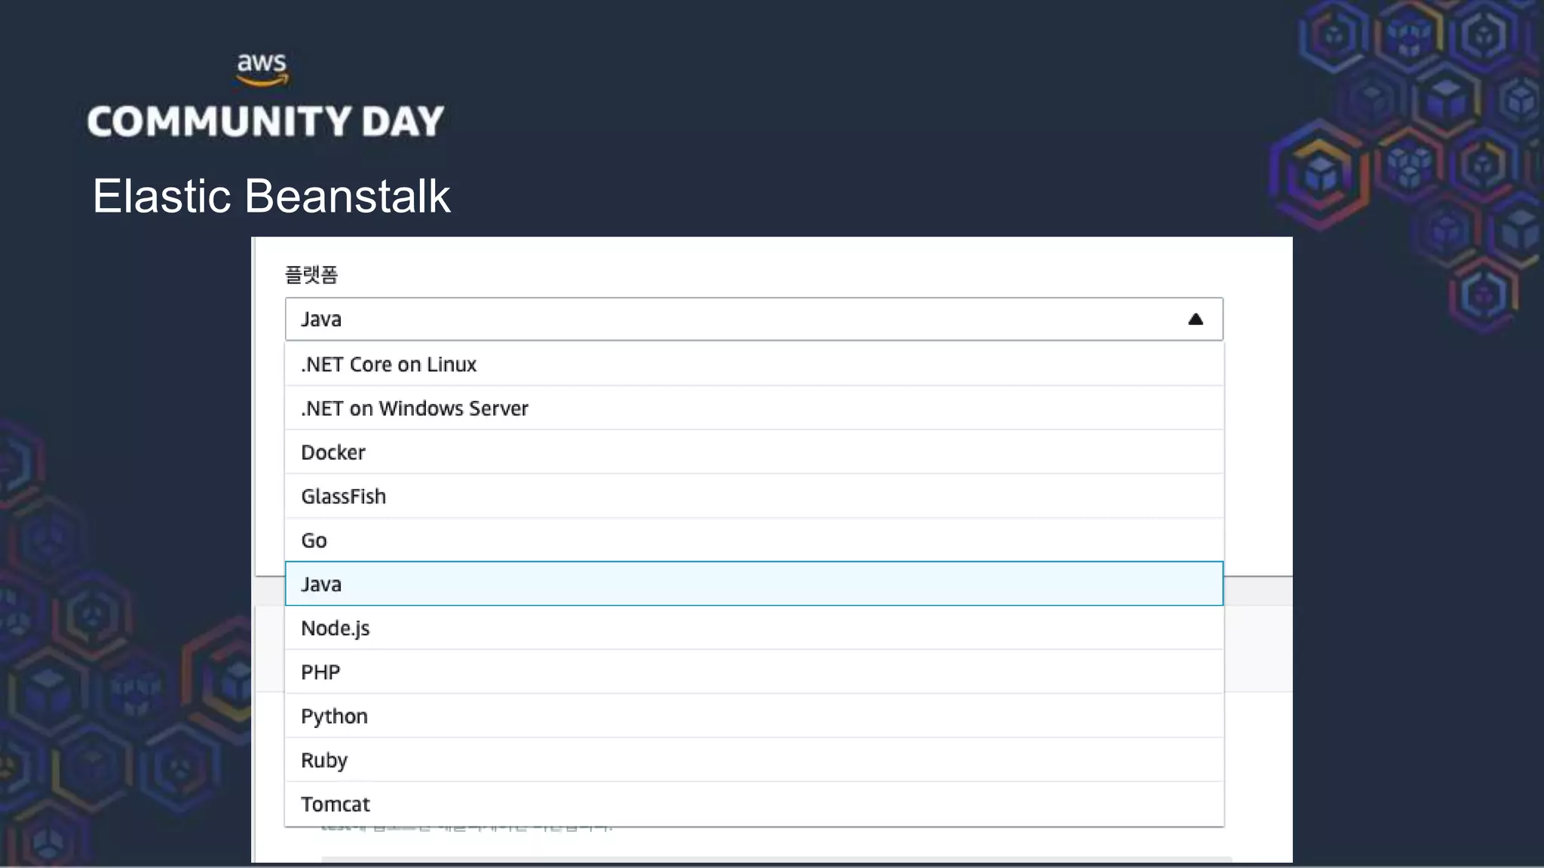The image size is (1544, 868).
Task: Click the Elastic Beanstalk slide title
Action: 271,197
